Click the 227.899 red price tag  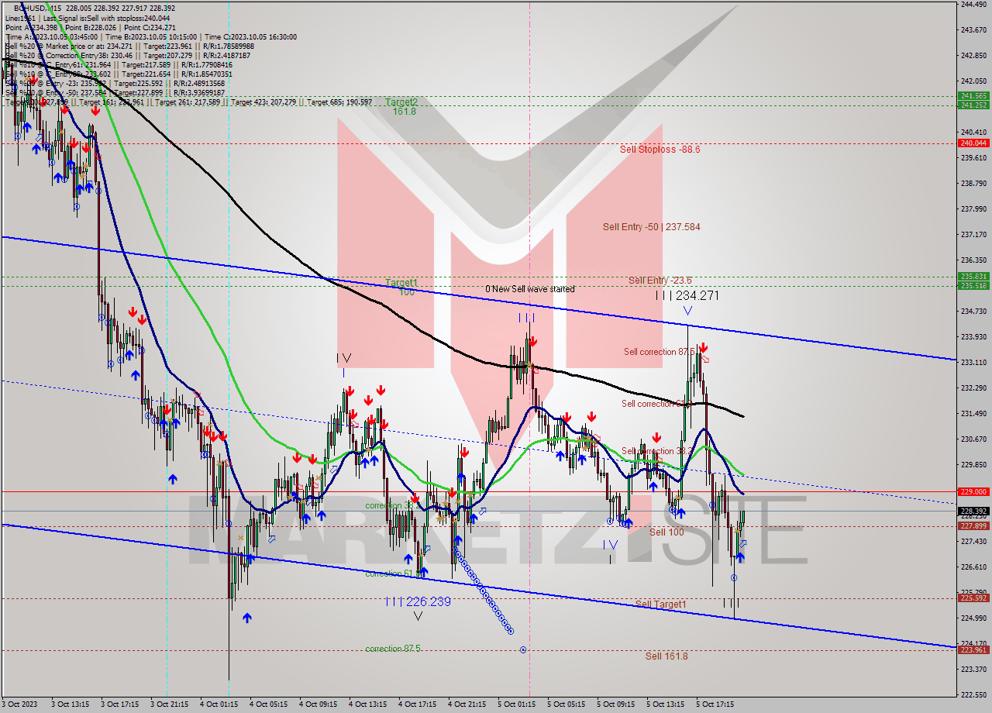coord(973,525)
